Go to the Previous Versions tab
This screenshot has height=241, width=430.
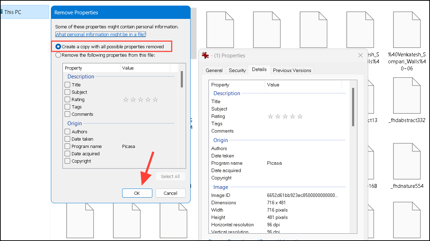[x=292, y=70]
